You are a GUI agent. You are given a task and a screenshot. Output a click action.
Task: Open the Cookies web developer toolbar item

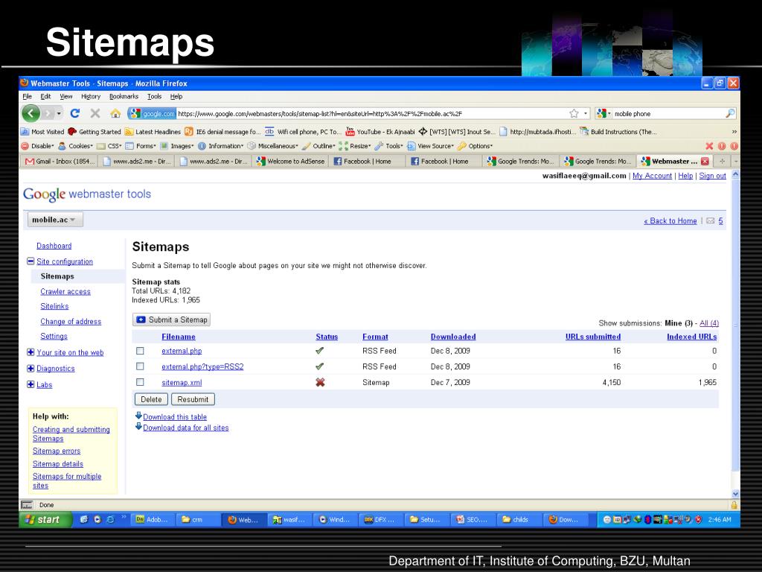pos(75,146)
